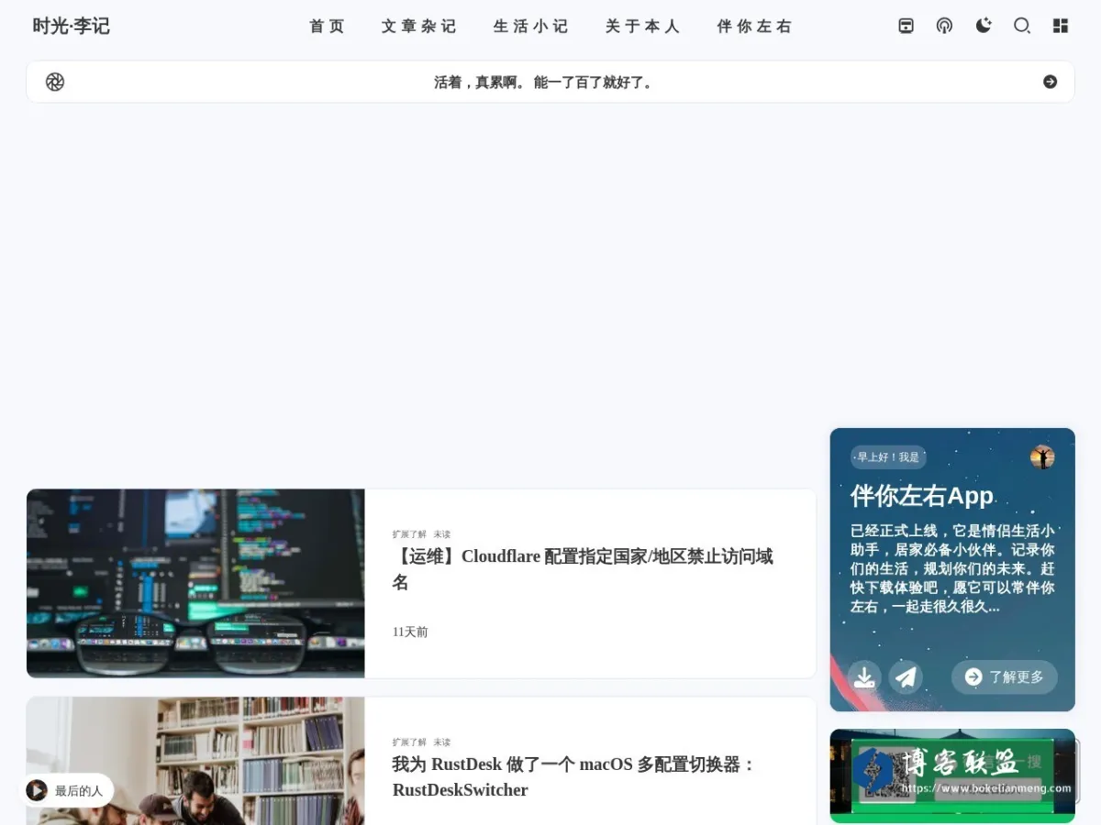Go to the 首页 menu item

click(328, 26)
